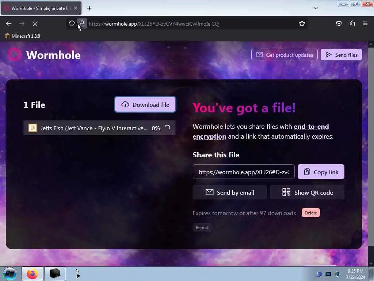
Task: Expand the list all tabs chevron
Action: click(x=315, y=8)
